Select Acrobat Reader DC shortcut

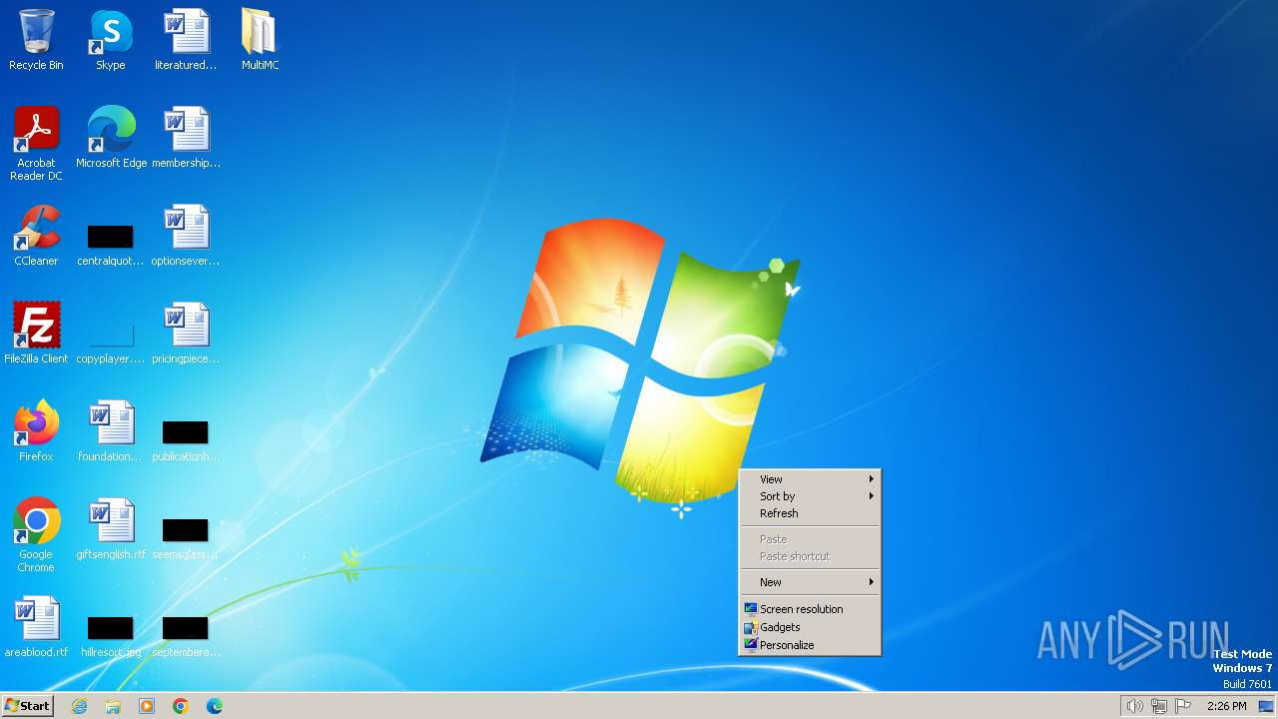click(36, 144)
